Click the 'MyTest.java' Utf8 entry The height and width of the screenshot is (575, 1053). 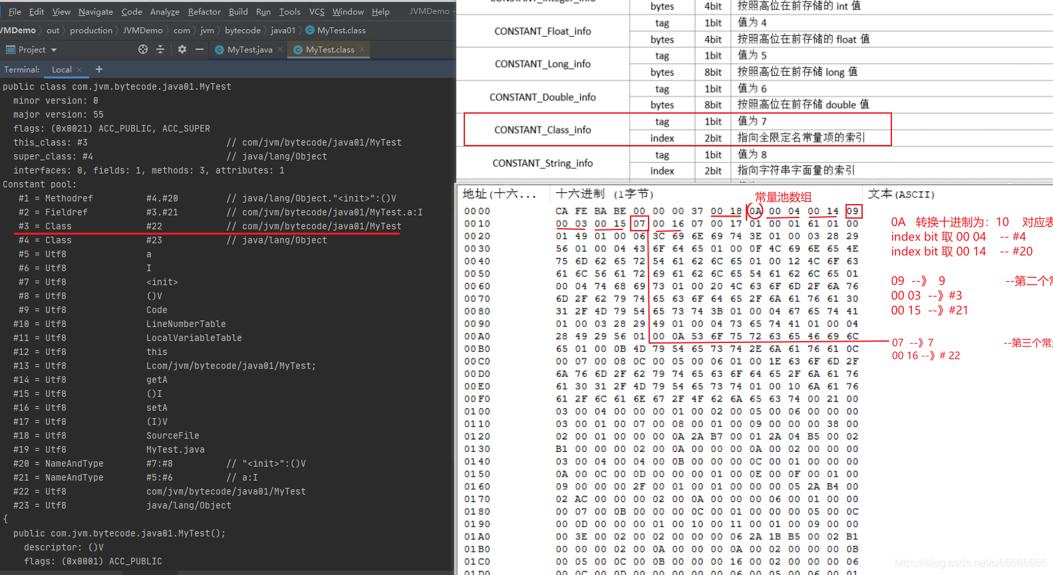(x=176, y=449)
